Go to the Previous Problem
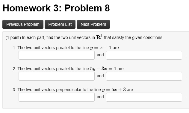189x113 pixels. tap(23, 24)
